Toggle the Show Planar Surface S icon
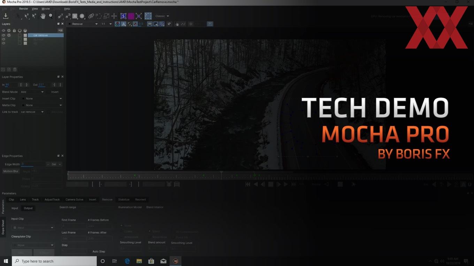The image size is (474, 266). (123, 16)
